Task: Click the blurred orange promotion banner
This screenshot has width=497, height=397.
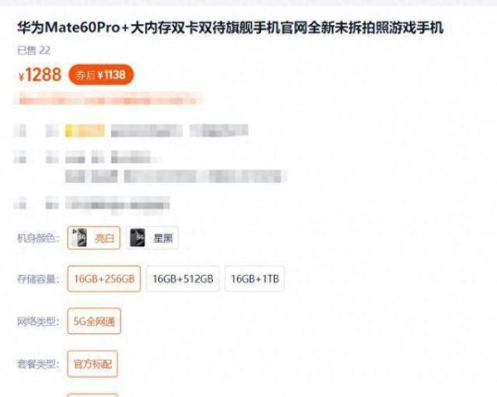Action: click(108, 98)
